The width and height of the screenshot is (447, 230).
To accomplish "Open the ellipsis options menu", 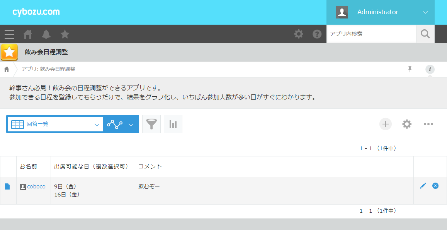I will tap(428, 124).
